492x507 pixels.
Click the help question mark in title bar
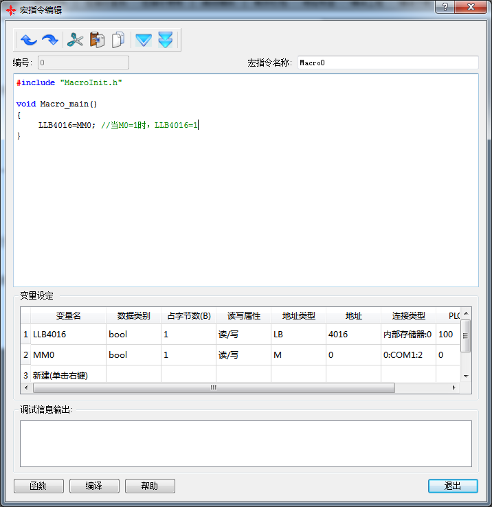point(445,7)
